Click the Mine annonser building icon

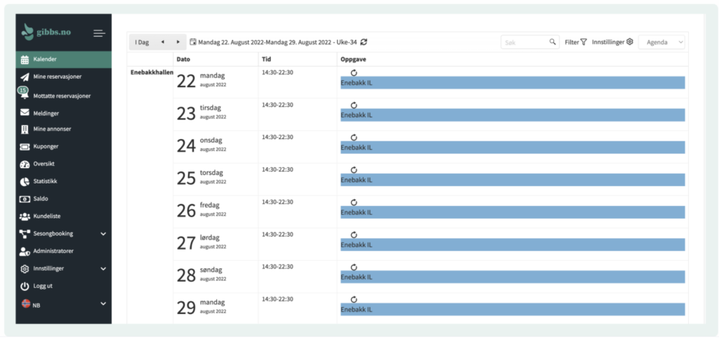click(x=25, y=129)
